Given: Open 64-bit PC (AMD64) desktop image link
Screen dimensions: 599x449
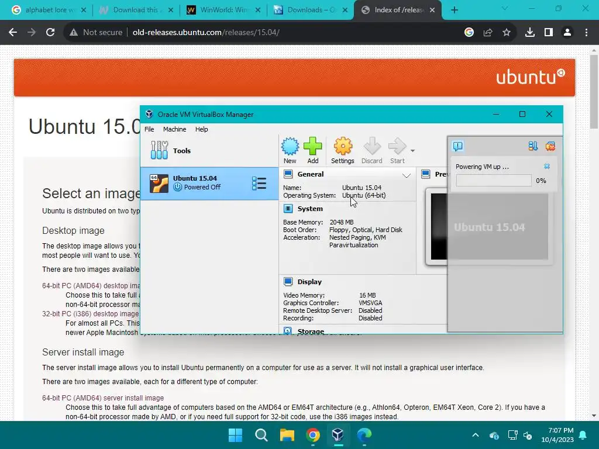Looking at the screenshot, I should 91,285.
